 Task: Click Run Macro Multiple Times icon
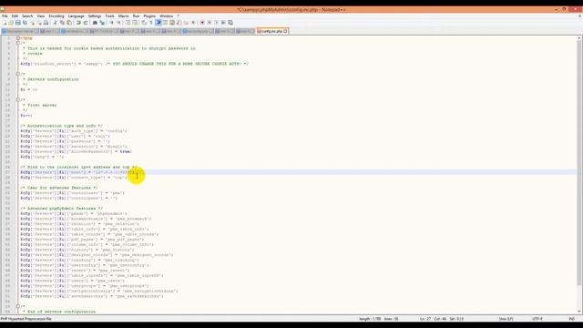coord(223,23)
